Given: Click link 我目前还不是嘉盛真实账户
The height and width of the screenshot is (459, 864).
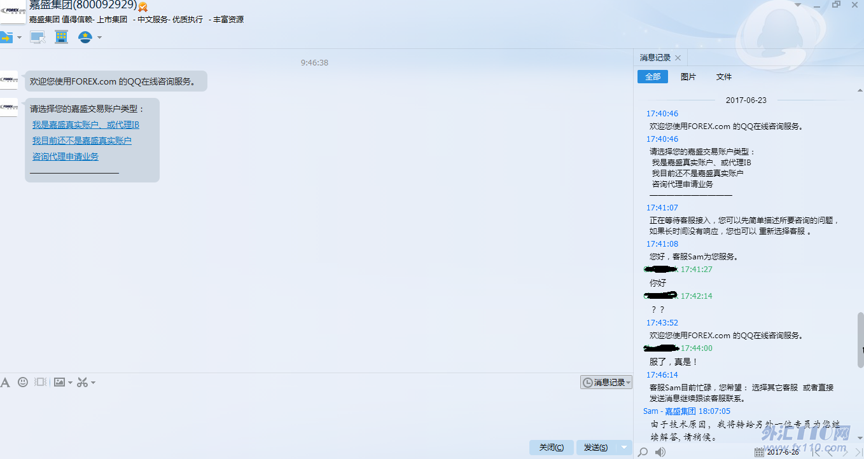Looking at the screenshot, I should tap(82, 140).
